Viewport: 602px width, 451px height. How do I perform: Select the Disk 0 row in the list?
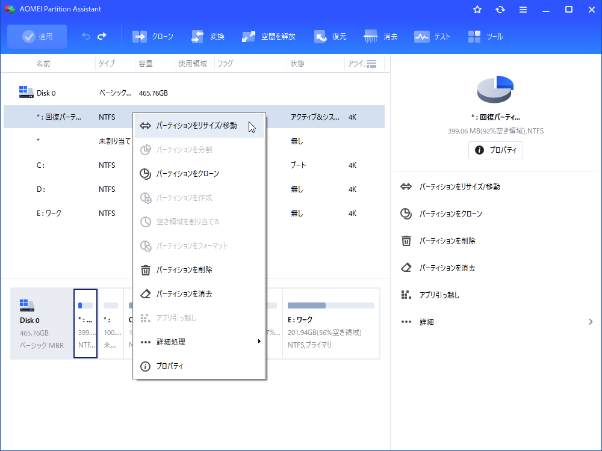point(194,93)
